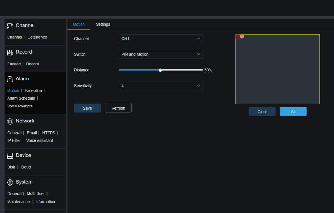Clear the motion detection area

point(262,111)
